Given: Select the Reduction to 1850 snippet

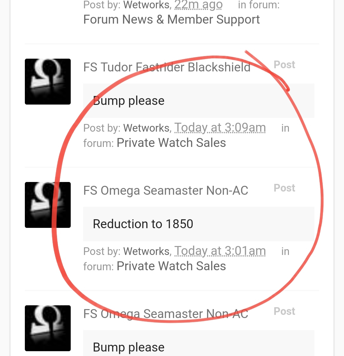Looking at the screenshot, I should pyautogui.click(x=198, y=224).
